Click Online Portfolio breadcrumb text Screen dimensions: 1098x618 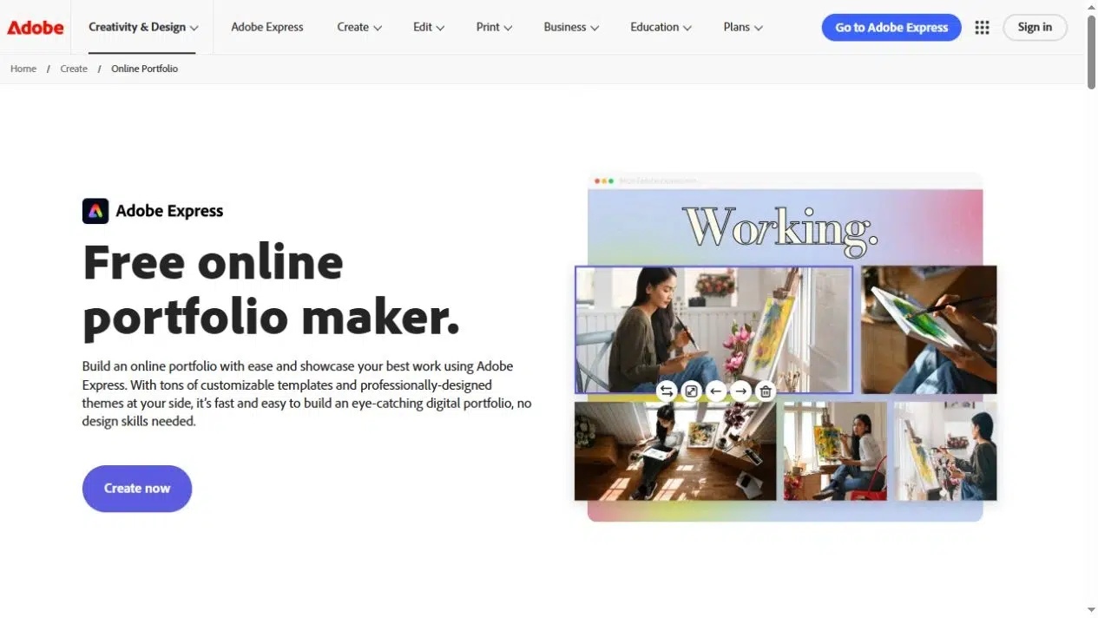click(144, 69)
